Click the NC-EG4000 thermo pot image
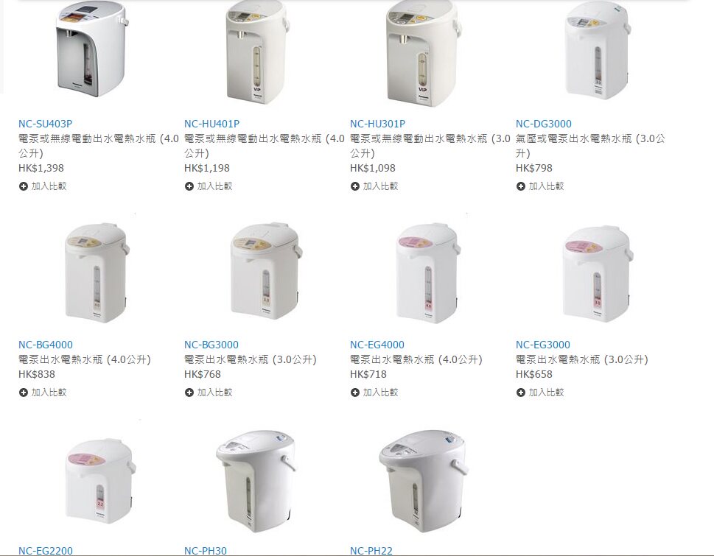The width and height of the screenshot is (714, 556). click(x=427, y=272)
